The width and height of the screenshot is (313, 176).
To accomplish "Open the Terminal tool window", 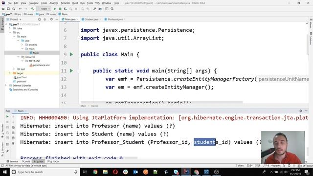I will tap(12, 161).
